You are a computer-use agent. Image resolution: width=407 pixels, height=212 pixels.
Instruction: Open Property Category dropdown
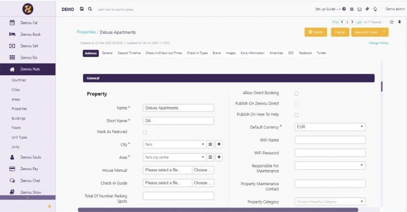click(x=330, y=202)
